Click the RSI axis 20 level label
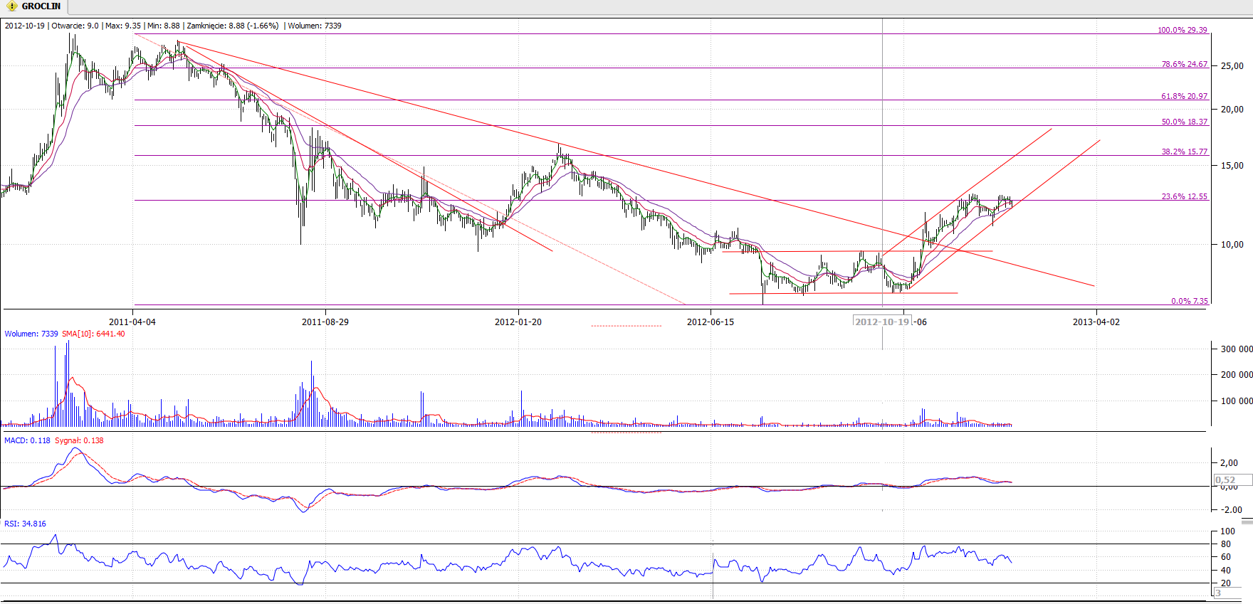1253x604 pixels. [x=1225, y=583]
